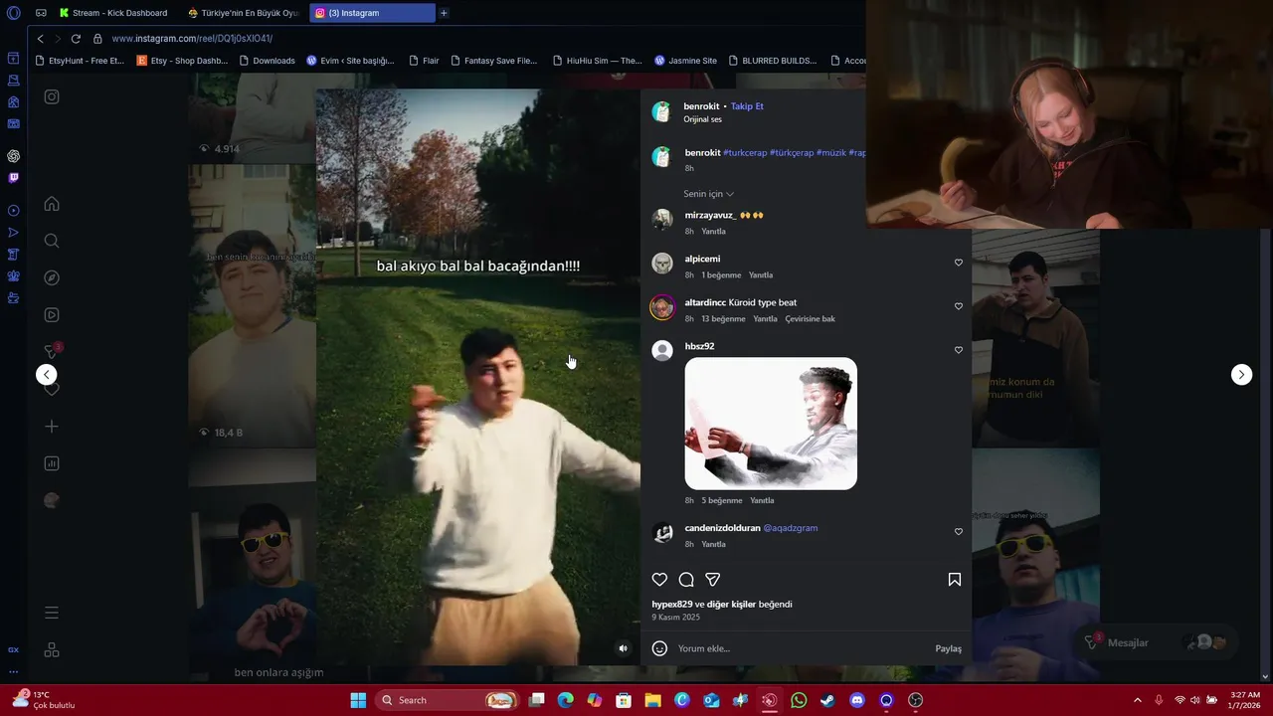Open Instagram home from sidebar house icon

point(52,204)
